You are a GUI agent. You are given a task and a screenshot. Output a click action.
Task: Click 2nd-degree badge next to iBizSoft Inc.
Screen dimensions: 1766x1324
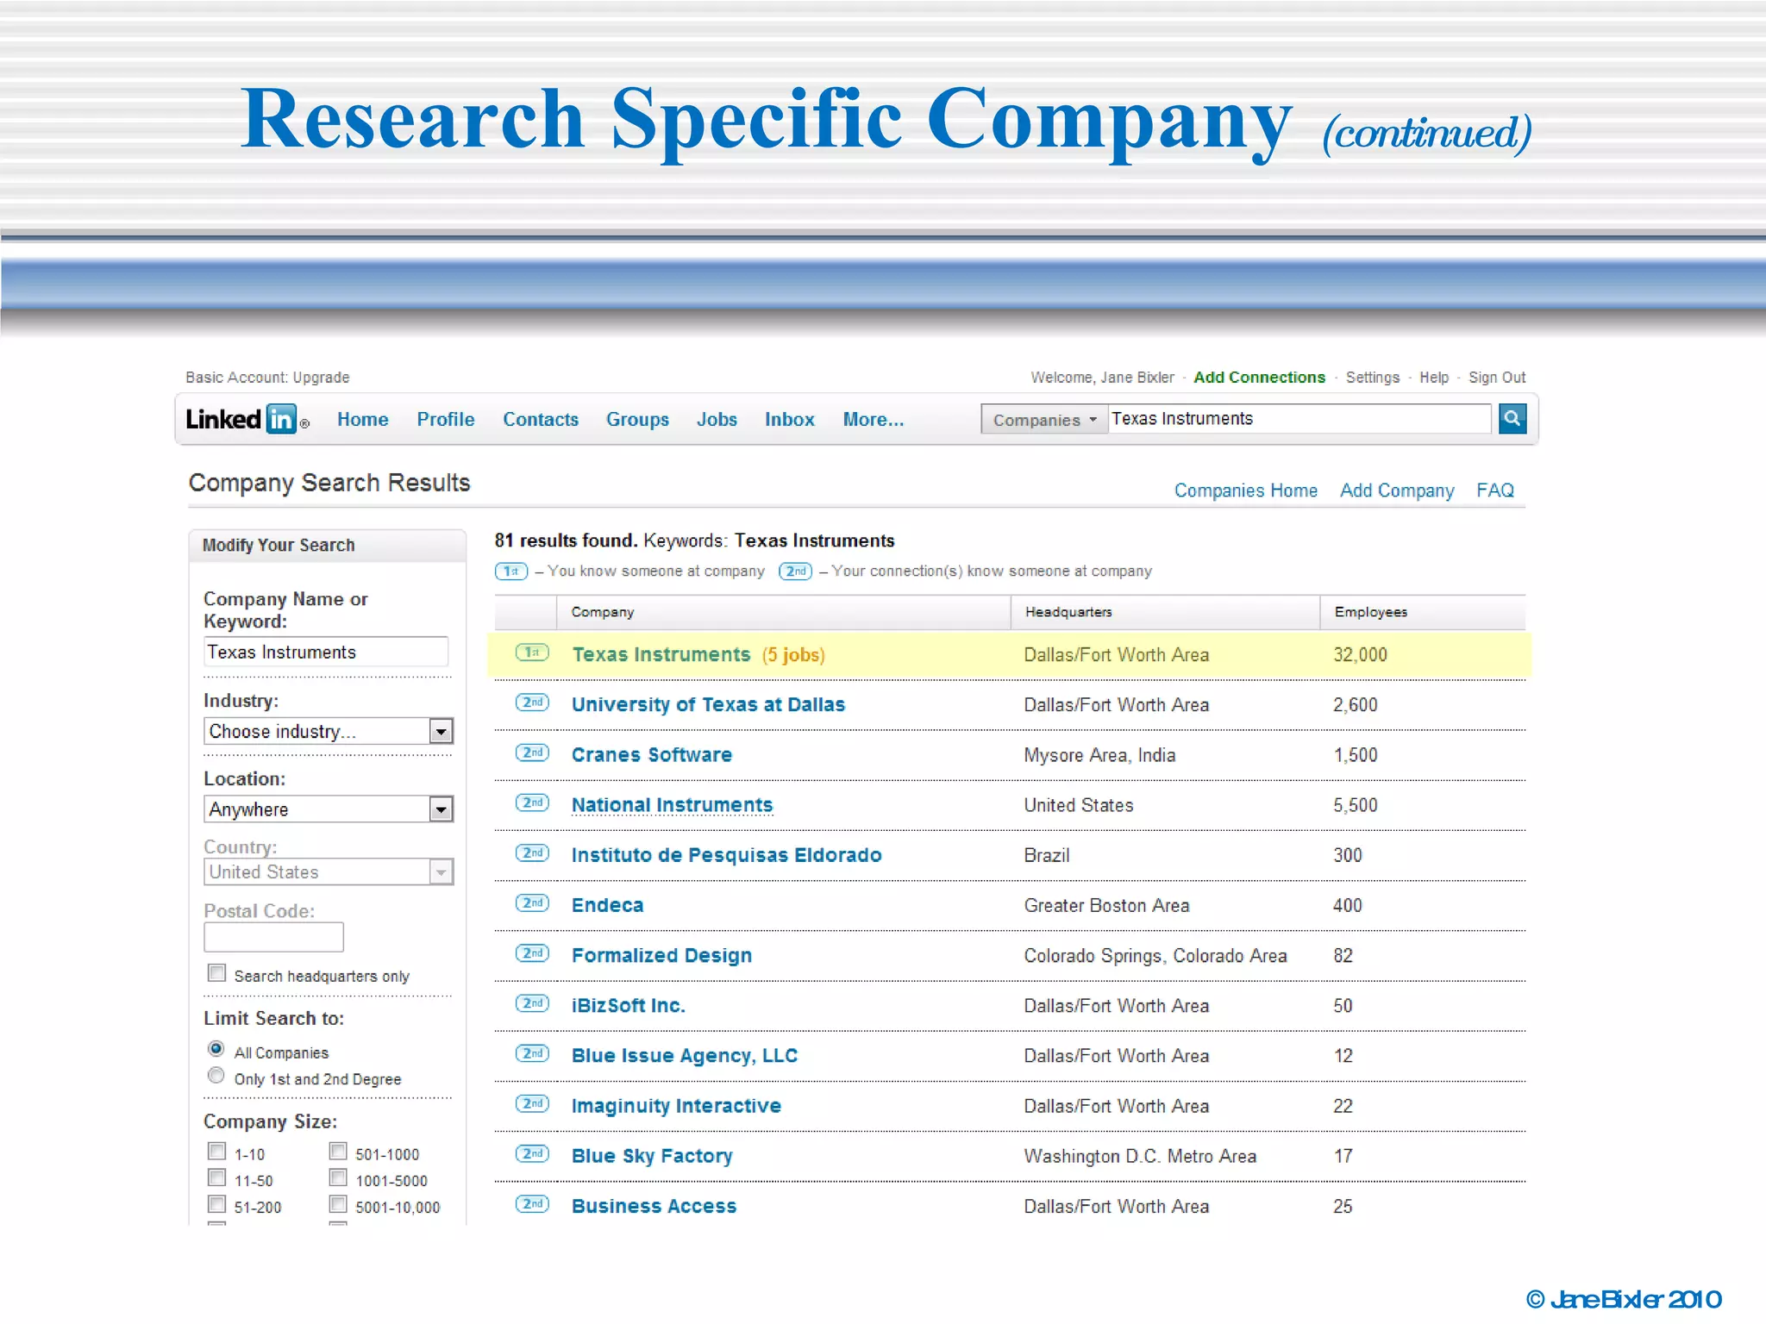532,1003
